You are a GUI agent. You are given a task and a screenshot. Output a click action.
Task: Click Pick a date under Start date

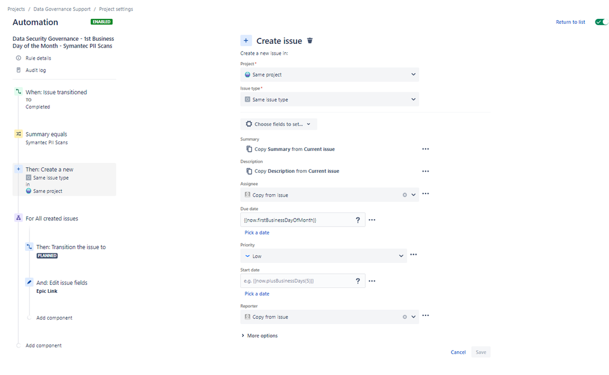pyautogui.click(x=257, y=293)
